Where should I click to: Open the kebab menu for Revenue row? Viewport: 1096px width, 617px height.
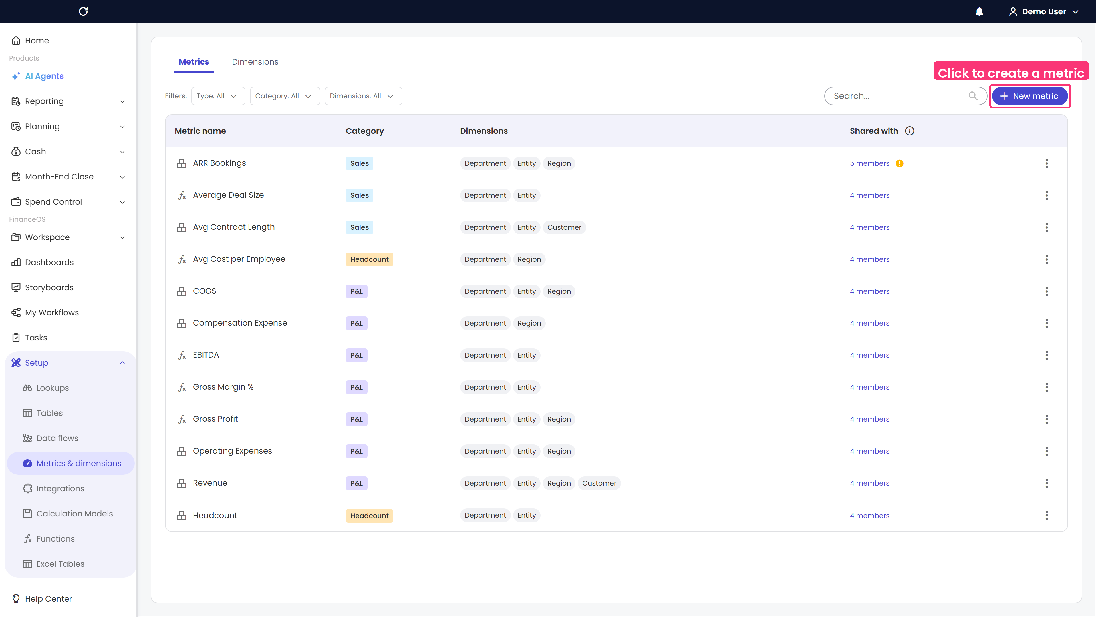click(1047, 483)
